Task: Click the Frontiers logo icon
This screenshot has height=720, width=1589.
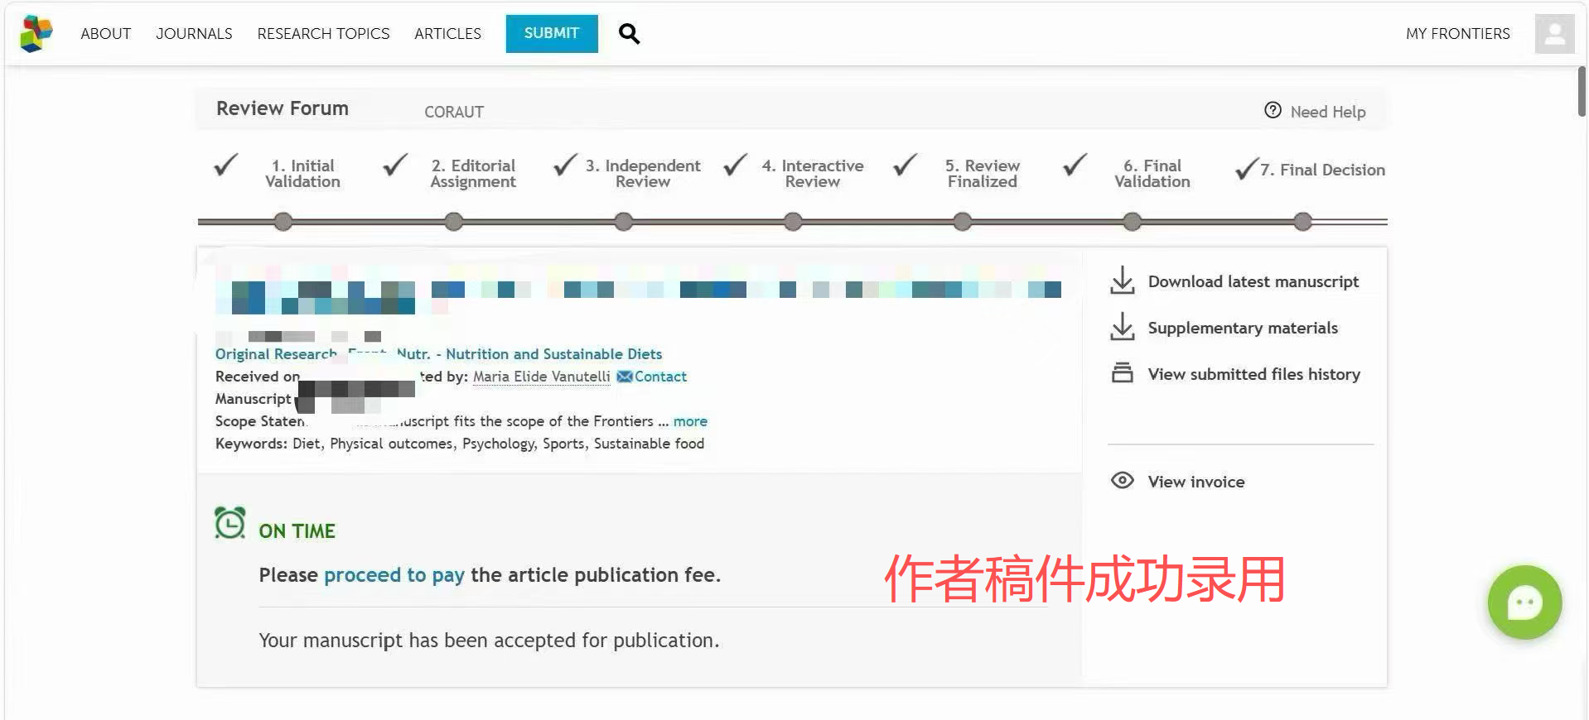Action: pos(36,34)
